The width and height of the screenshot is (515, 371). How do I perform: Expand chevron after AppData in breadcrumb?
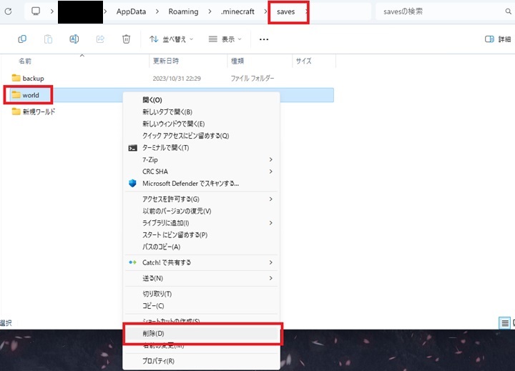pyautogui.click(x=157, y=11)
